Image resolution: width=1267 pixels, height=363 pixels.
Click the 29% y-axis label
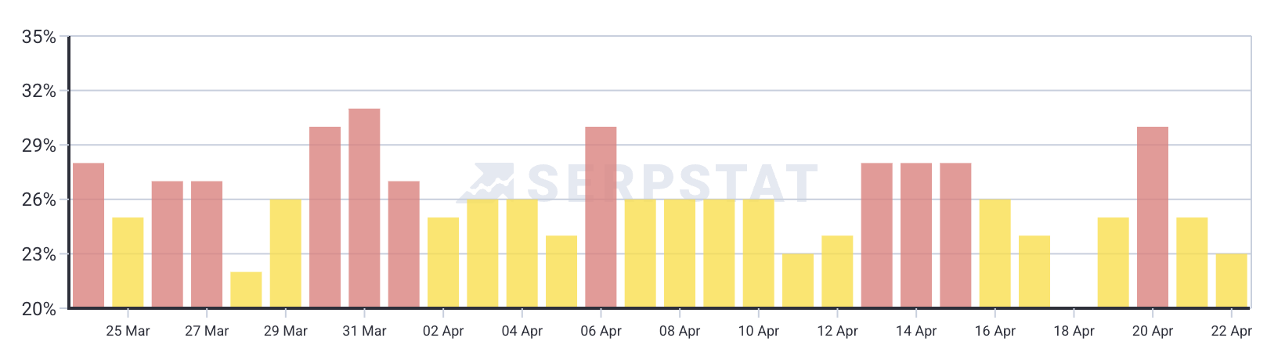pyautogui.click(x=39, y=146)
